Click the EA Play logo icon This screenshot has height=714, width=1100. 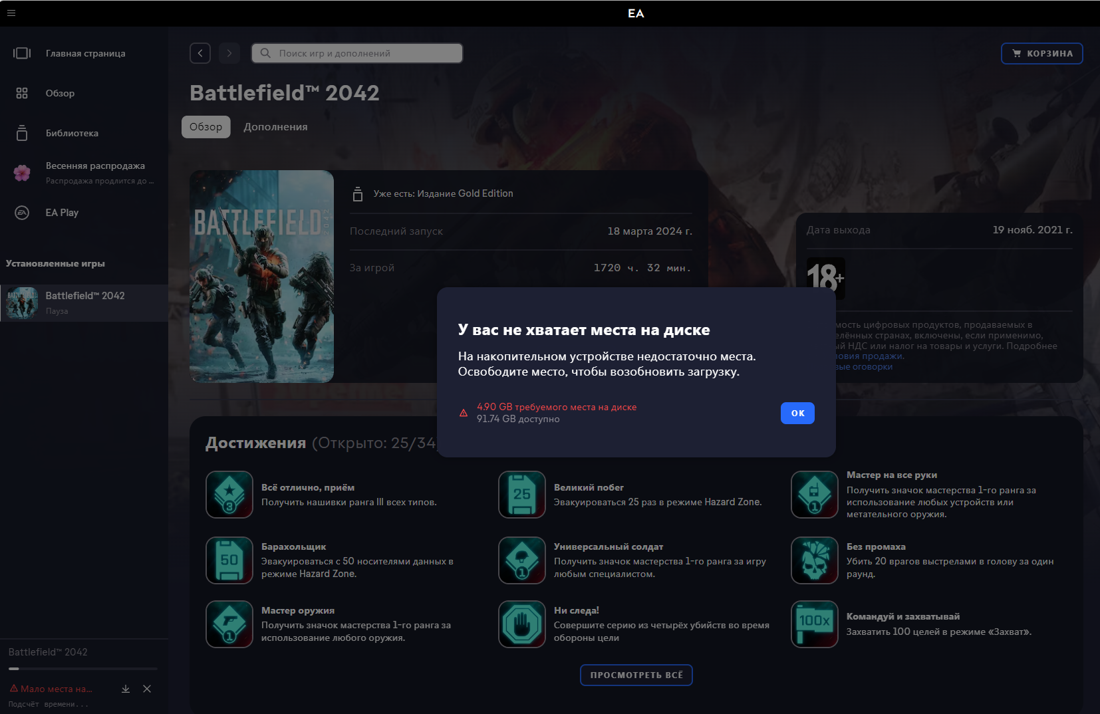22,213
